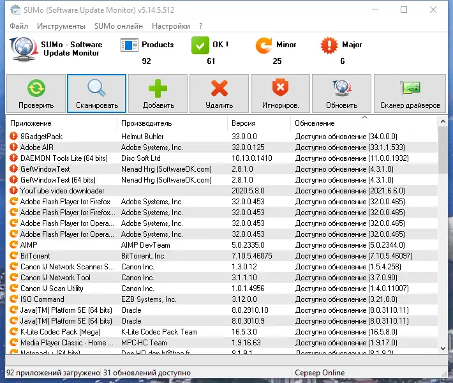Image resolution: width=453 pixels, height=383 pixels.
Task: Click the SUMo globe logo icon
Action: point(24,49)
